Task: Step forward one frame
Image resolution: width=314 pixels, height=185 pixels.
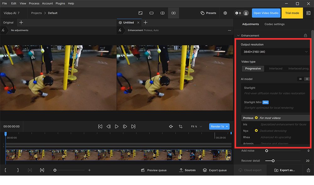Action: [125, 127]
